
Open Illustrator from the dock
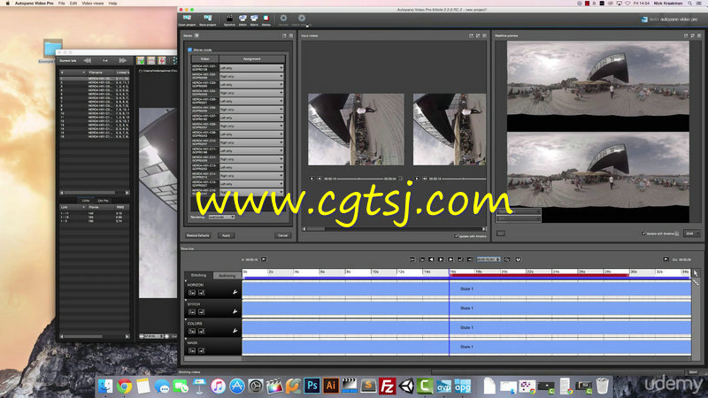tap(331, 386)
